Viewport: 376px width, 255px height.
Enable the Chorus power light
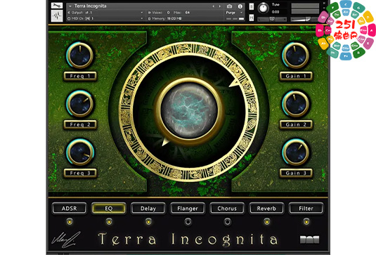click(227, 222)
